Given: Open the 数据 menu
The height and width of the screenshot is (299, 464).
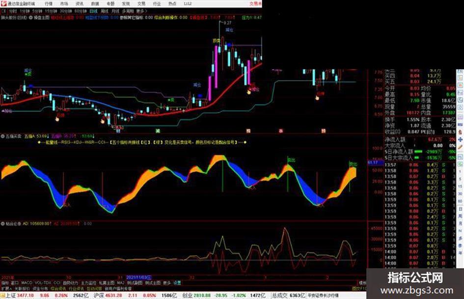Looking at the screenshot, I should pyautogui.click(x=95, y=4).
